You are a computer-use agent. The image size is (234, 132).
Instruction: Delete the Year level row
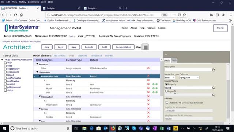click(x=148, y=84)
